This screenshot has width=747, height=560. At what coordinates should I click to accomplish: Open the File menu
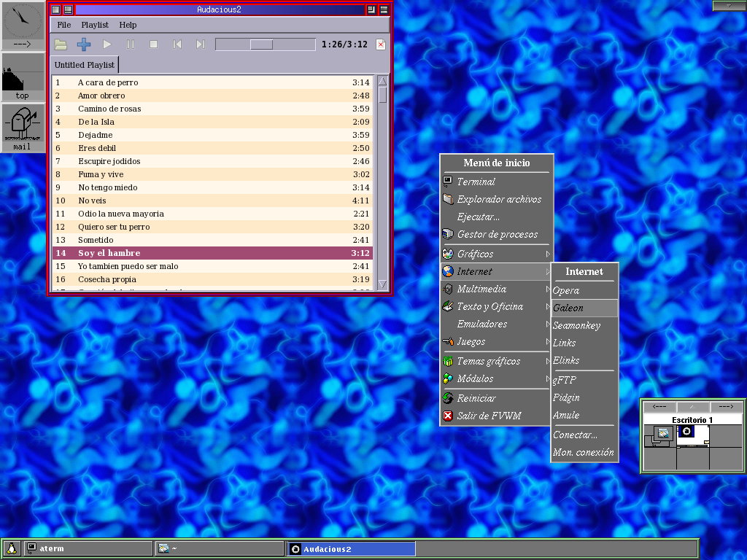point(64,25)
